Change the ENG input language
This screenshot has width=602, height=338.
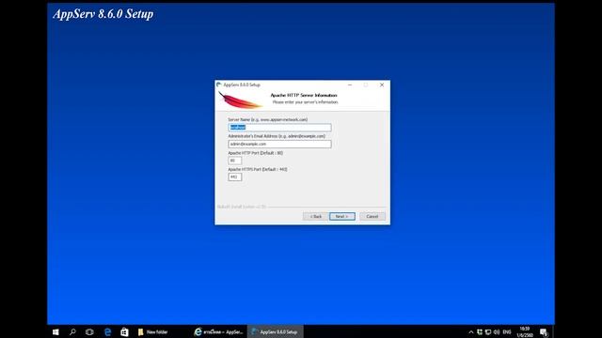click(507, 332)
